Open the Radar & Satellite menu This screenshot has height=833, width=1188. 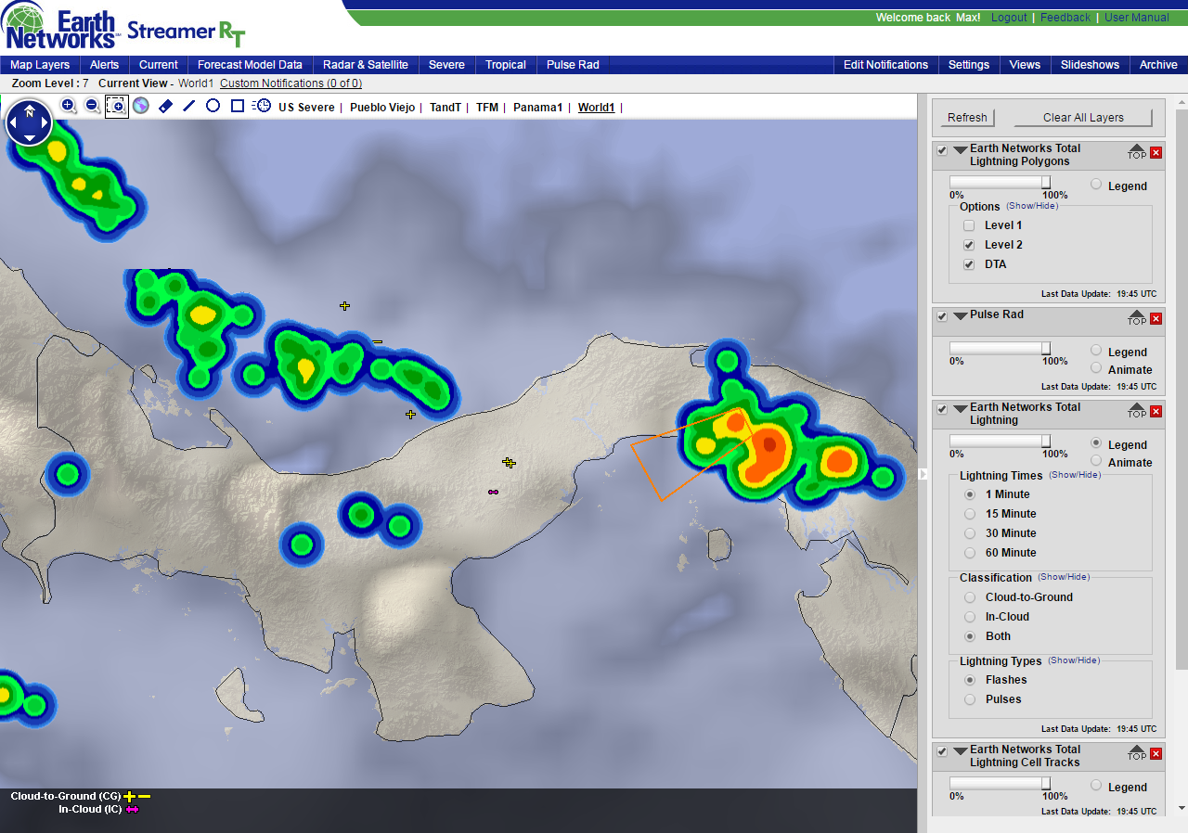tap(366, 65)
